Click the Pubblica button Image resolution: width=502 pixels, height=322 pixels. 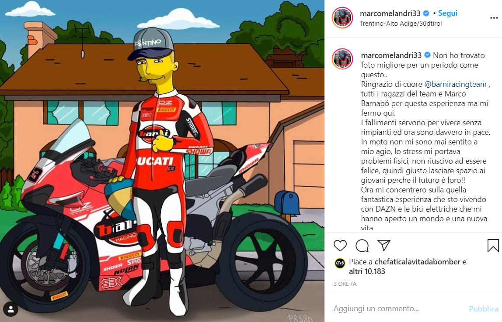pyautogui.click(x=484, y=308)
